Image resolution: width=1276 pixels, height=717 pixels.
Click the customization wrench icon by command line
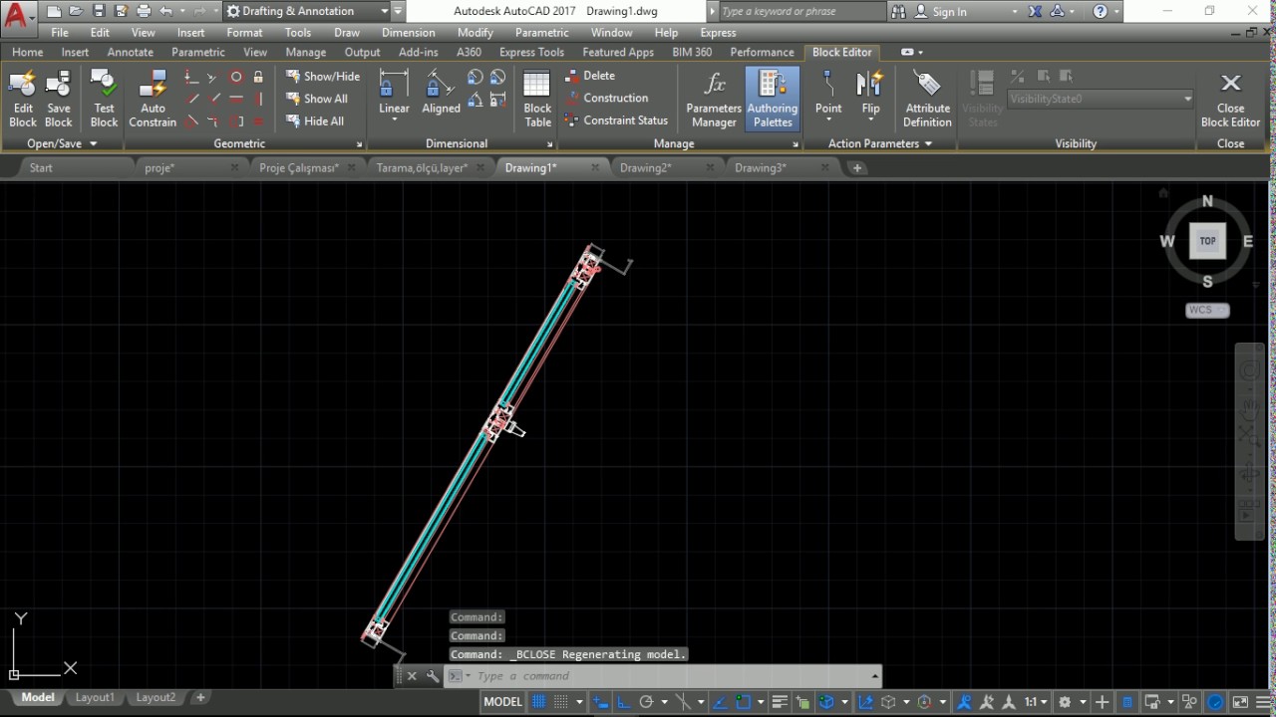pos(433,676)
